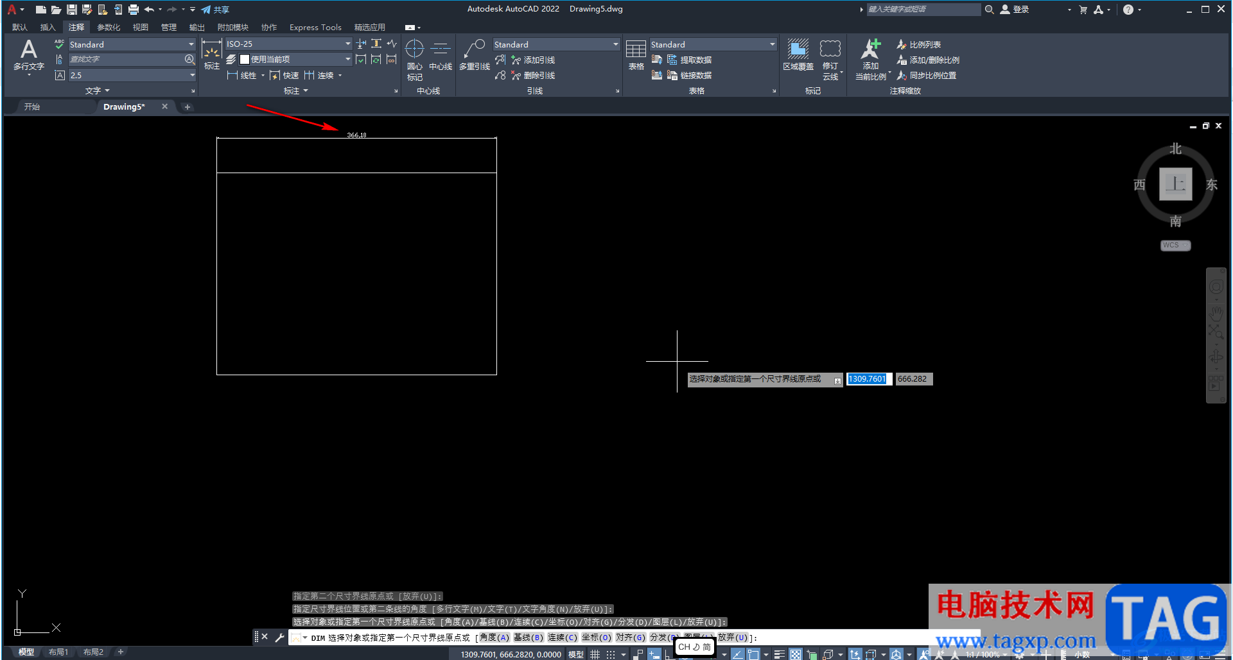Viewport: 1233px width, 660px height.
Task: Select the Multileader (多重引线) tool
Action: tap(475, 55)
